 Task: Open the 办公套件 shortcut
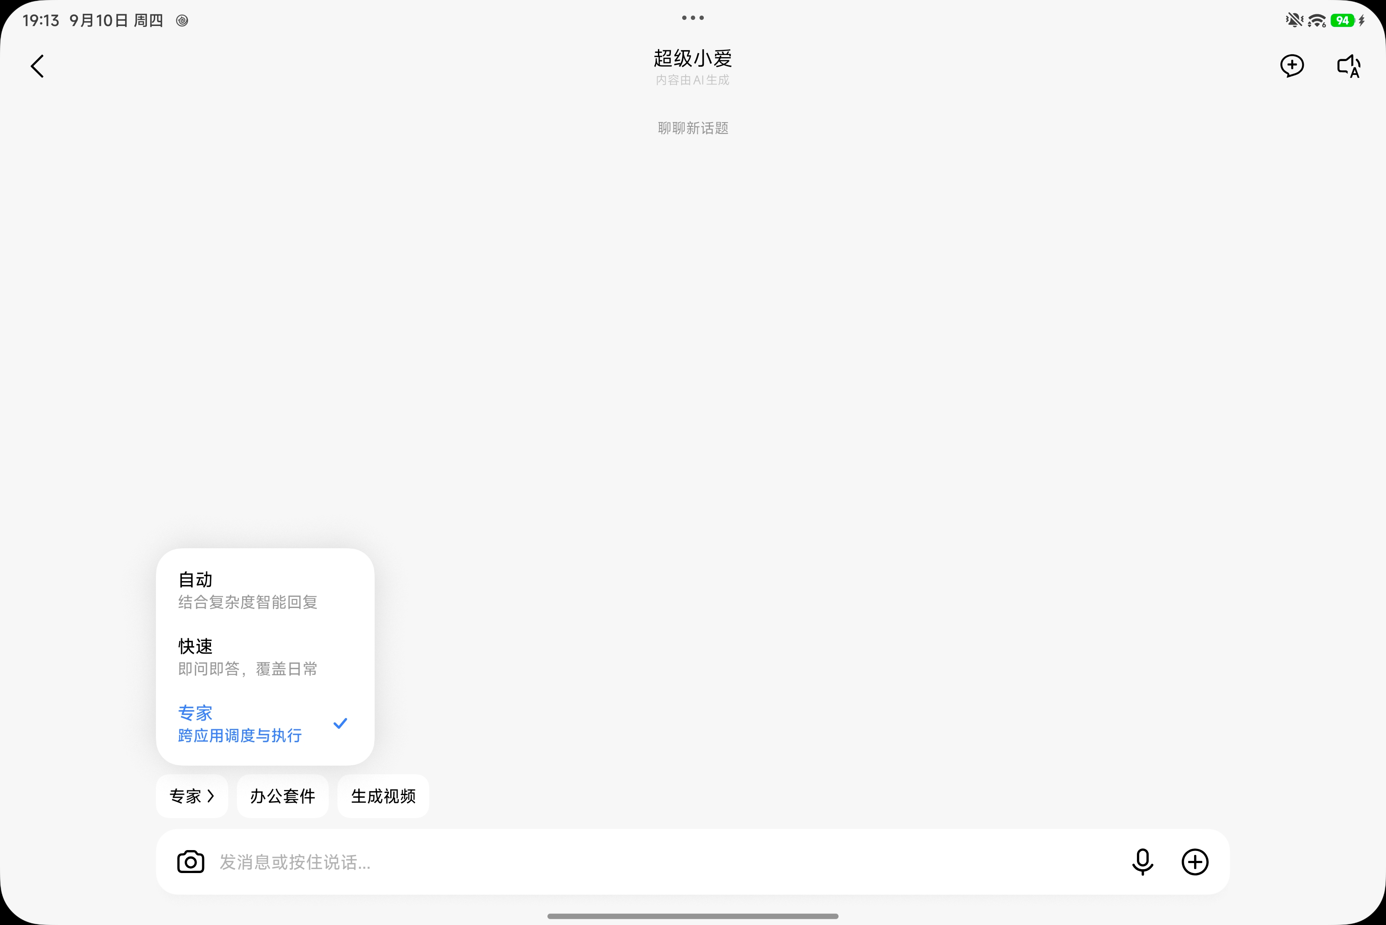(x=283, y=796)
